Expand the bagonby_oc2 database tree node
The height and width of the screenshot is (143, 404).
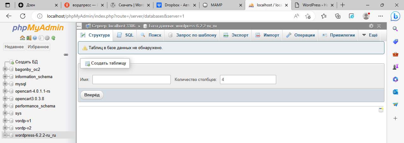(x=5, y=69)
